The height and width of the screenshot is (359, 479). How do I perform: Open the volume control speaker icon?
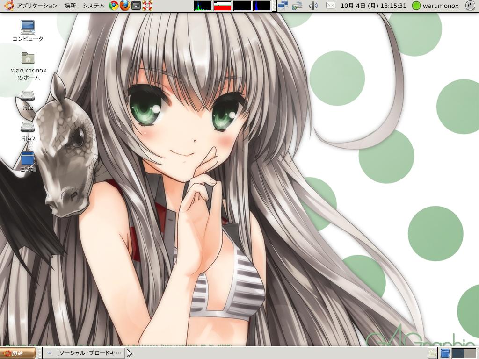tap(313, 6)
